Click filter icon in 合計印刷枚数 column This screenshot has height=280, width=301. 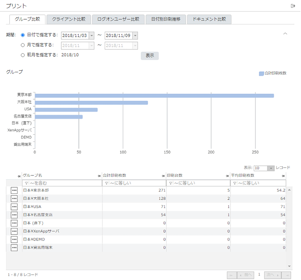pyautogui.click(x=105, y=183)
